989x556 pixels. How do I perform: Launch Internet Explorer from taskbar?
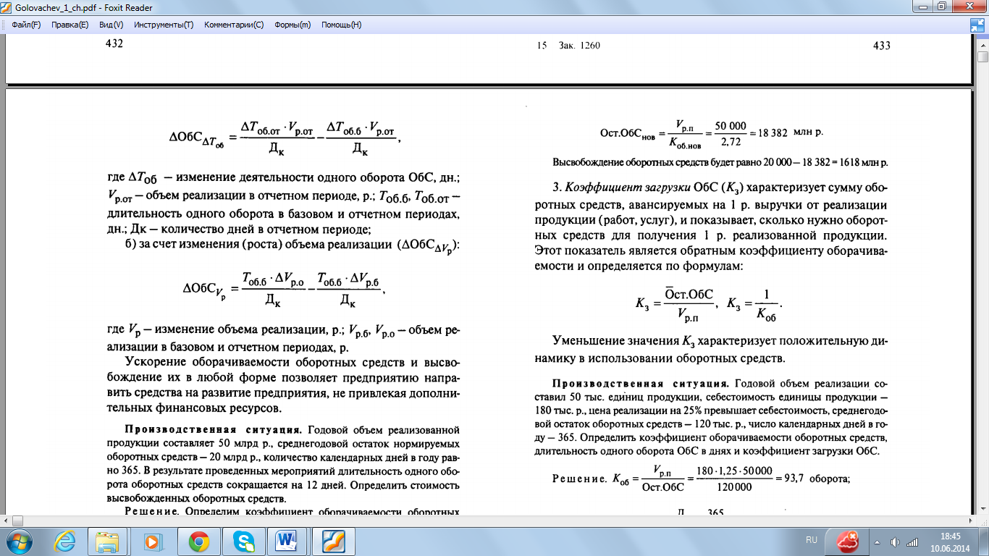pyautogui.click(x=65, y=541)
